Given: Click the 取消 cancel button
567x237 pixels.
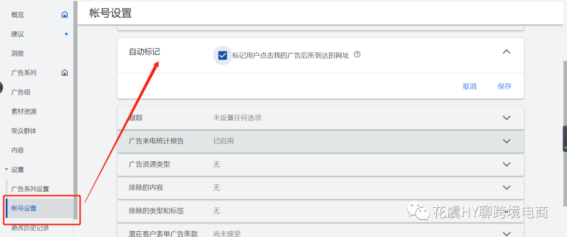Looking at the screenshot, I should click(469, 87).
